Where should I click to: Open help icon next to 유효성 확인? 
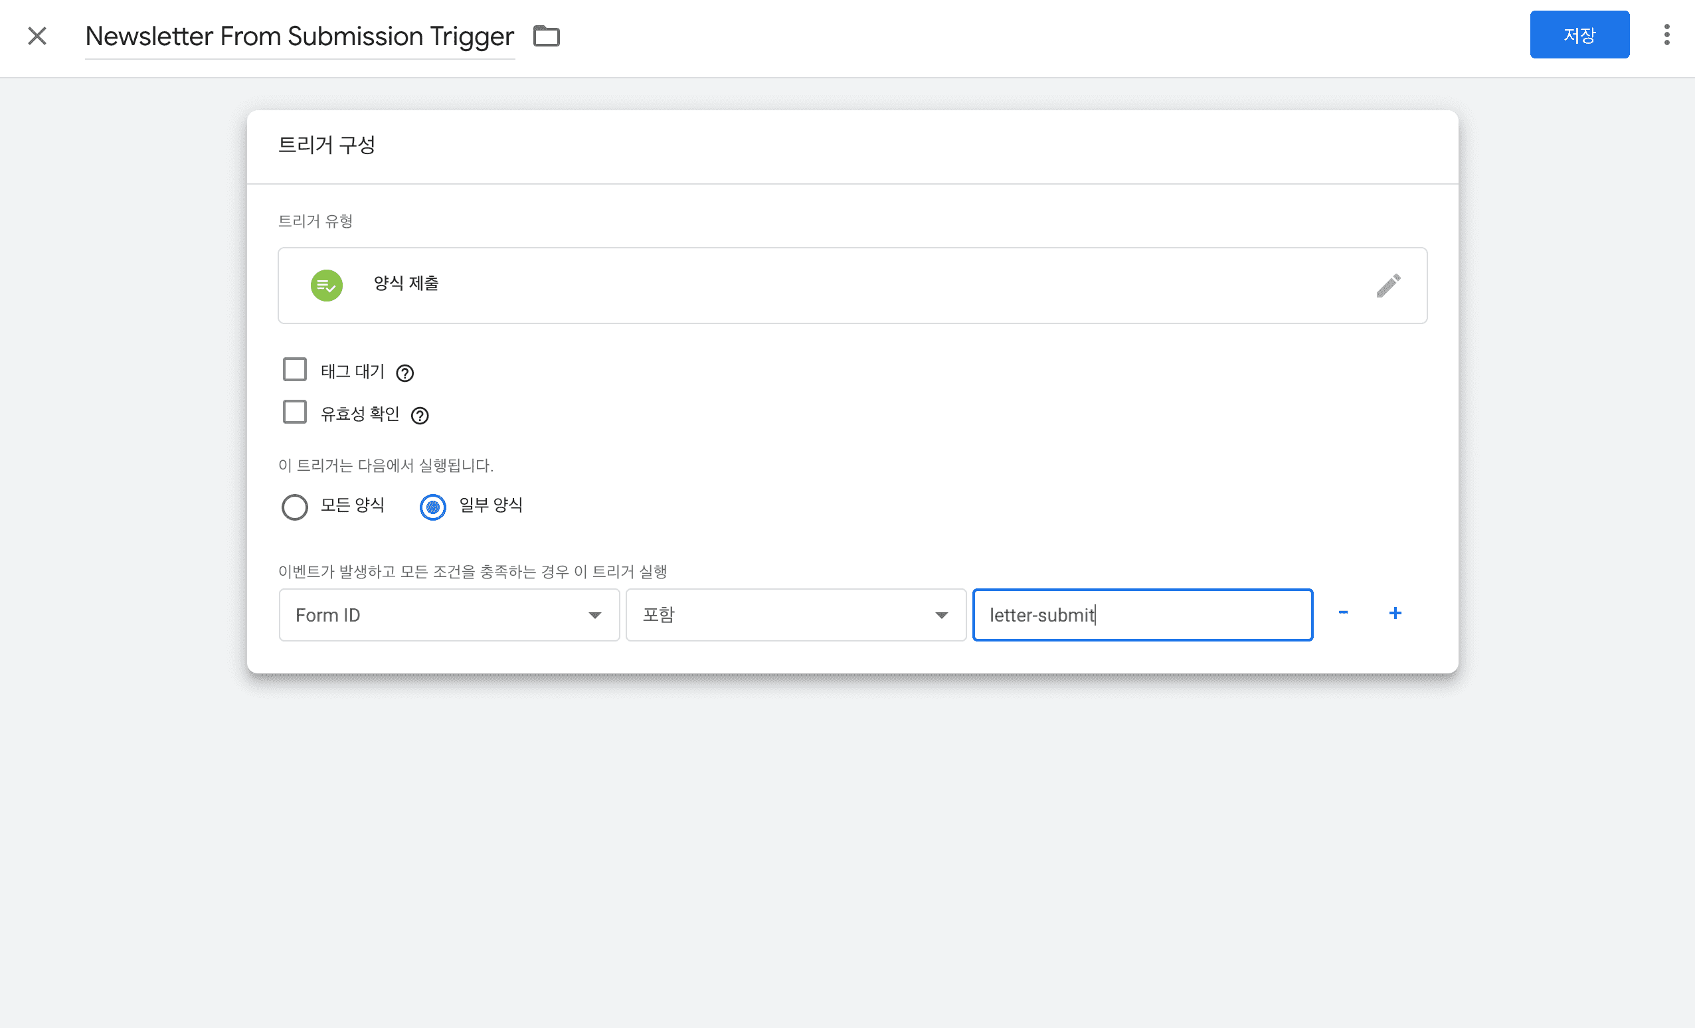point(420,415)
